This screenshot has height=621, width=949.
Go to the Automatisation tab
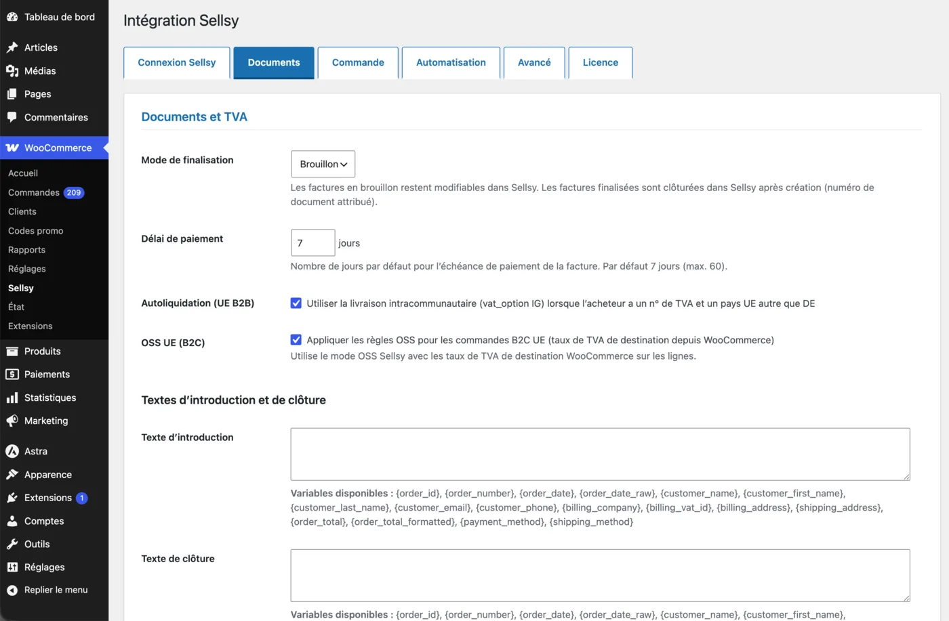click(x=451, y=62)
